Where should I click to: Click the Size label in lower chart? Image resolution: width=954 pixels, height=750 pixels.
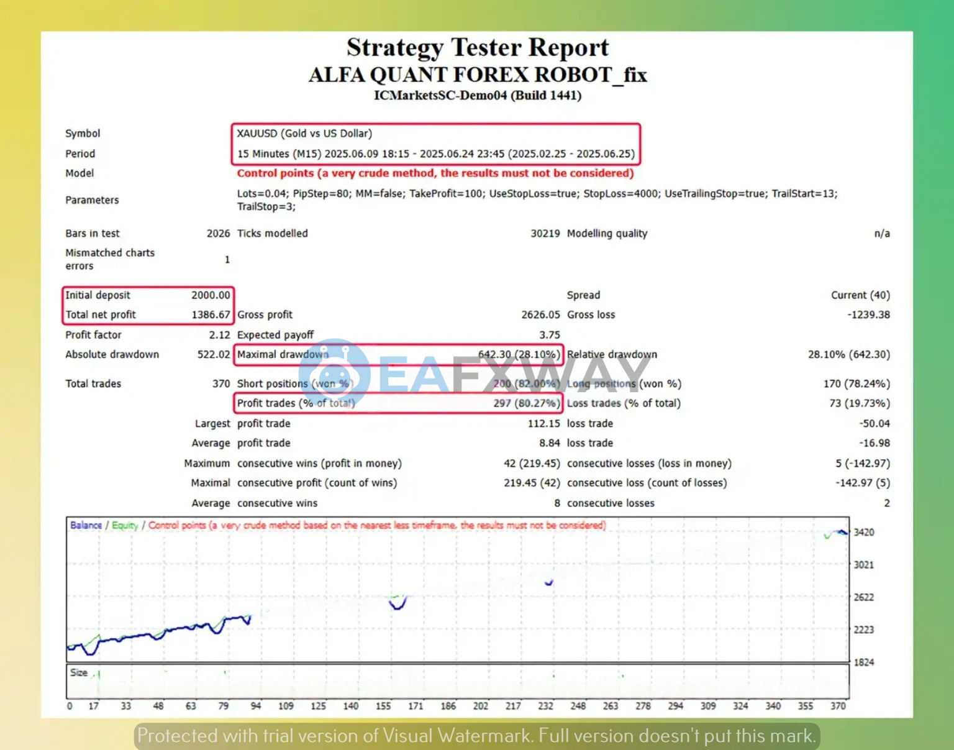(78, 673)
